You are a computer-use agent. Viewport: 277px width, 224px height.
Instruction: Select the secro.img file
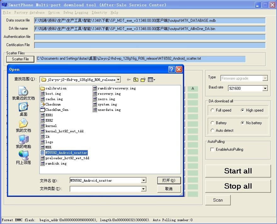point(104,99)
